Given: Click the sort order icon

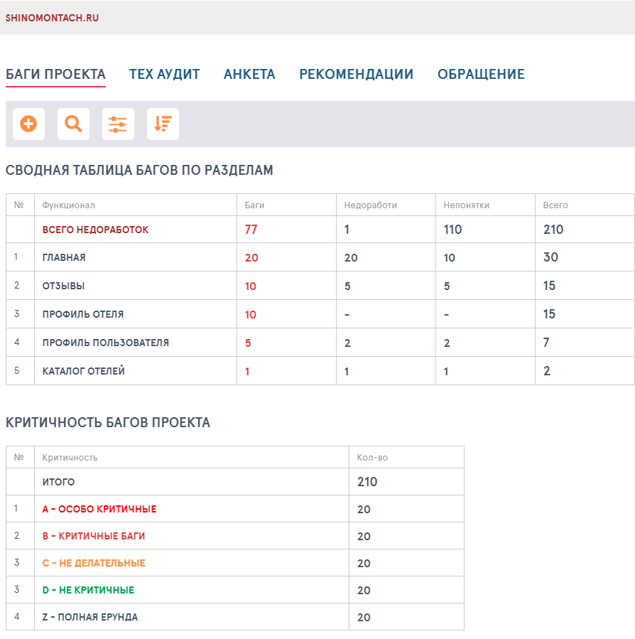Looking at the screenshot, I should pyautogui.click(x=163, y=124).
